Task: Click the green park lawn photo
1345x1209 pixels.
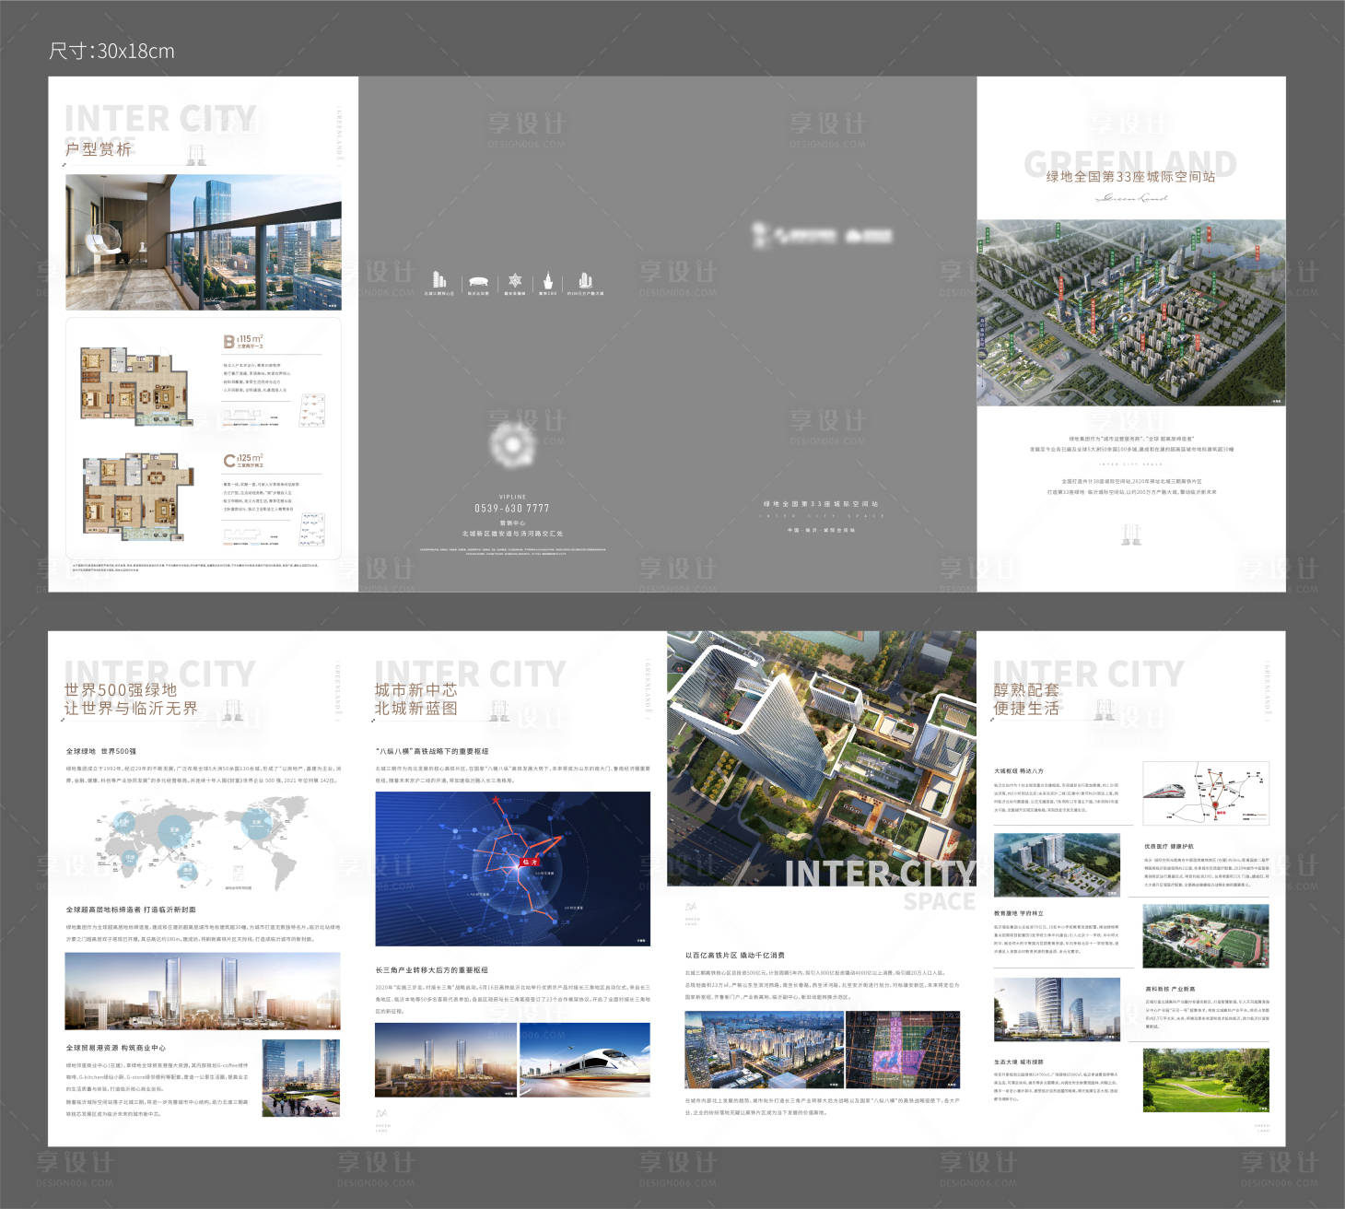Action: [x=1206, y=1080]
